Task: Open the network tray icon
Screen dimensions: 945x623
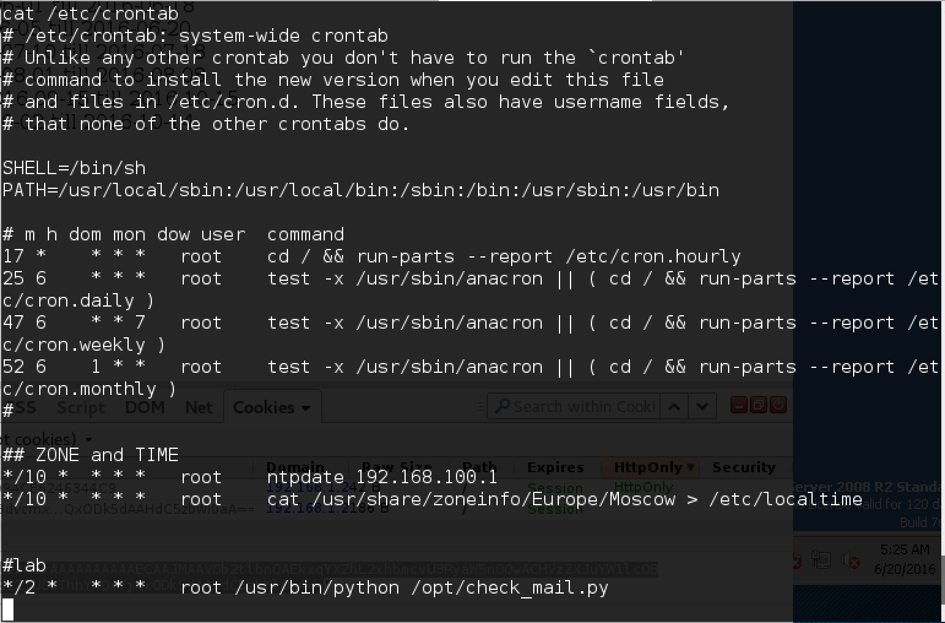Action: tap(821, 559)
